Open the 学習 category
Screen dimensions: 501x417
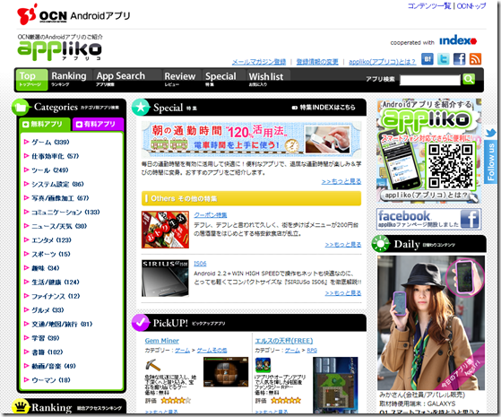tap(46, 338)
